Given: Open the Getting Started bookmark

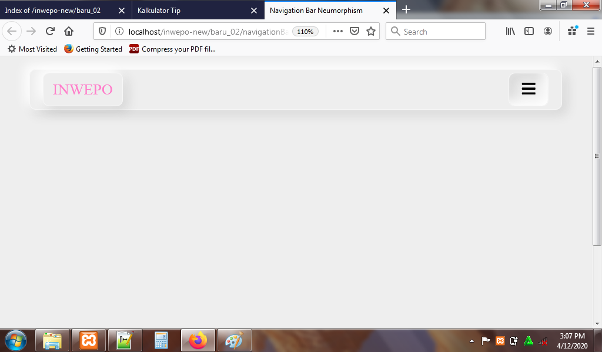Looking at the screenshot, I should (x=93, y=49).
